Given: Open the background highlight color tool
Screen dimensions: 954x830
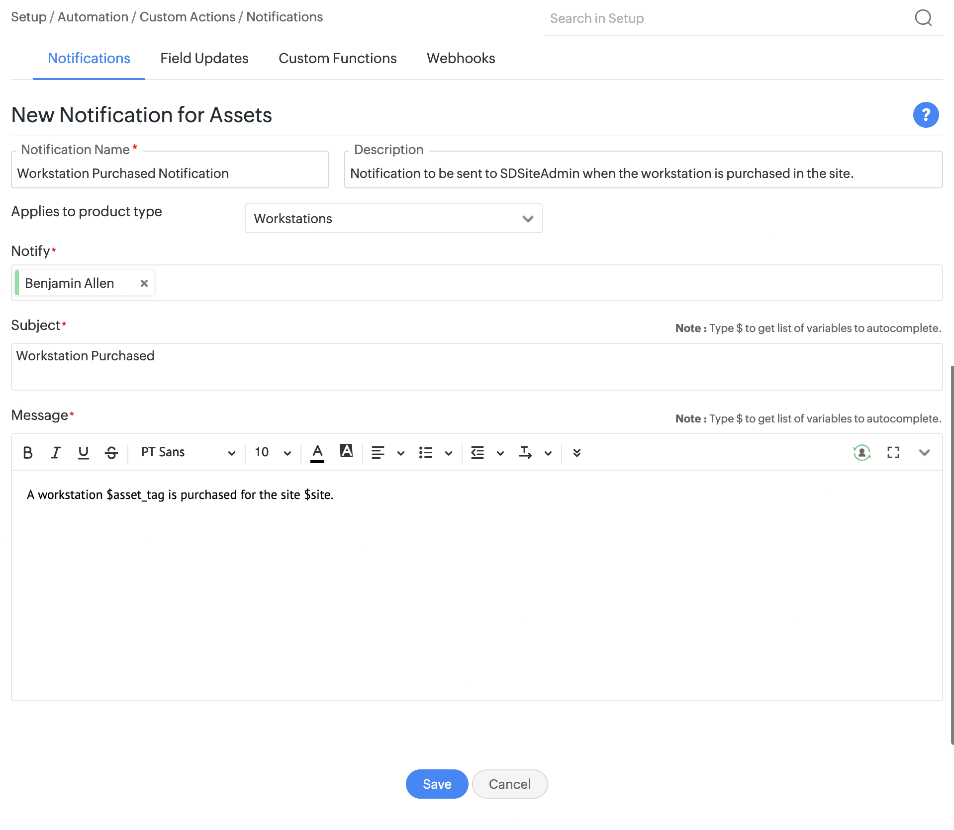Looking at the screenshot, I should click(346, 451).
